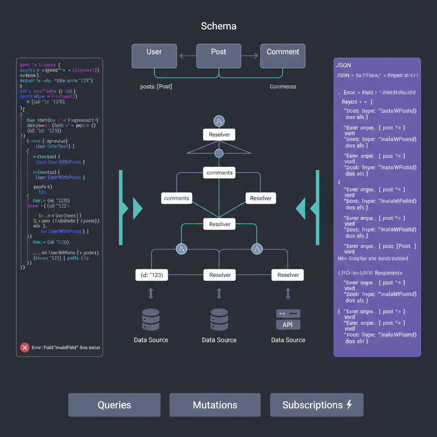The height and width of the screenshot is (437, 437).
Task: Select the top-center comments node
Action: click(x=219, y=173)
